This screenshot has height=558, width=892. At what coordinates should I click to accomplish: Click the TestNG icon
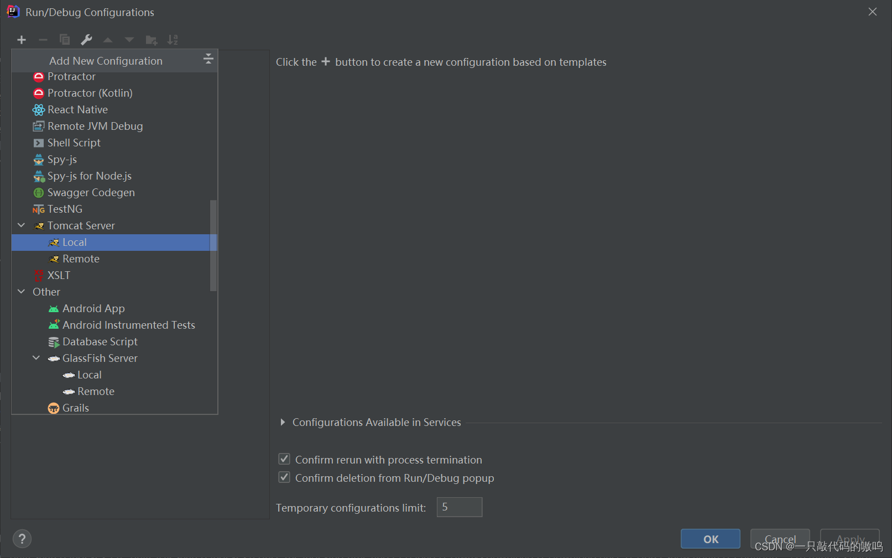(39, 209)
